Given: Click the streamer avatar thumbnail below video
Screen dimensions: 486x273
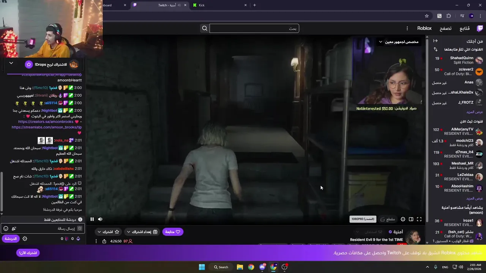Looking at the screenshot, I should click(x=413, y=237).
